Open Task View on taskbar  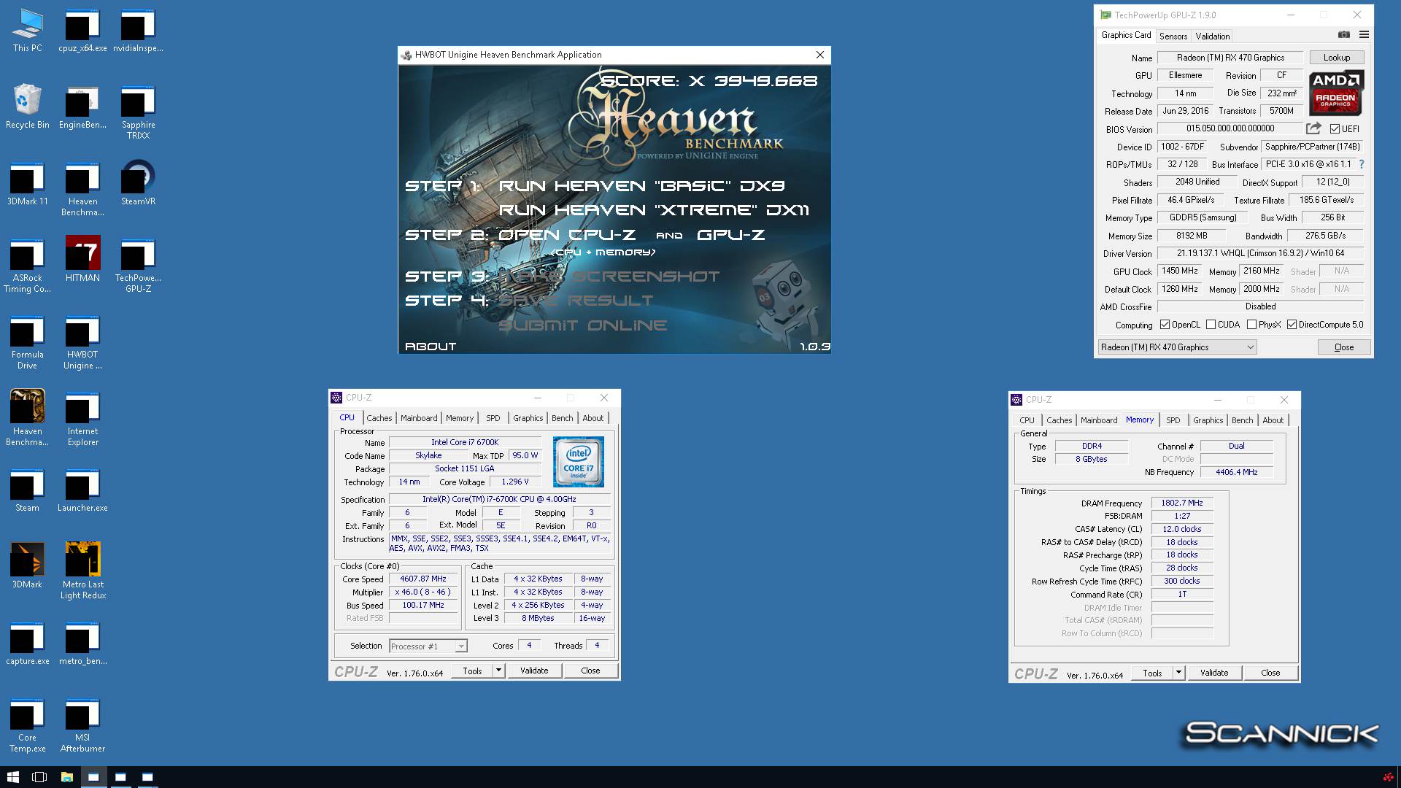click(x=39, y=777)
